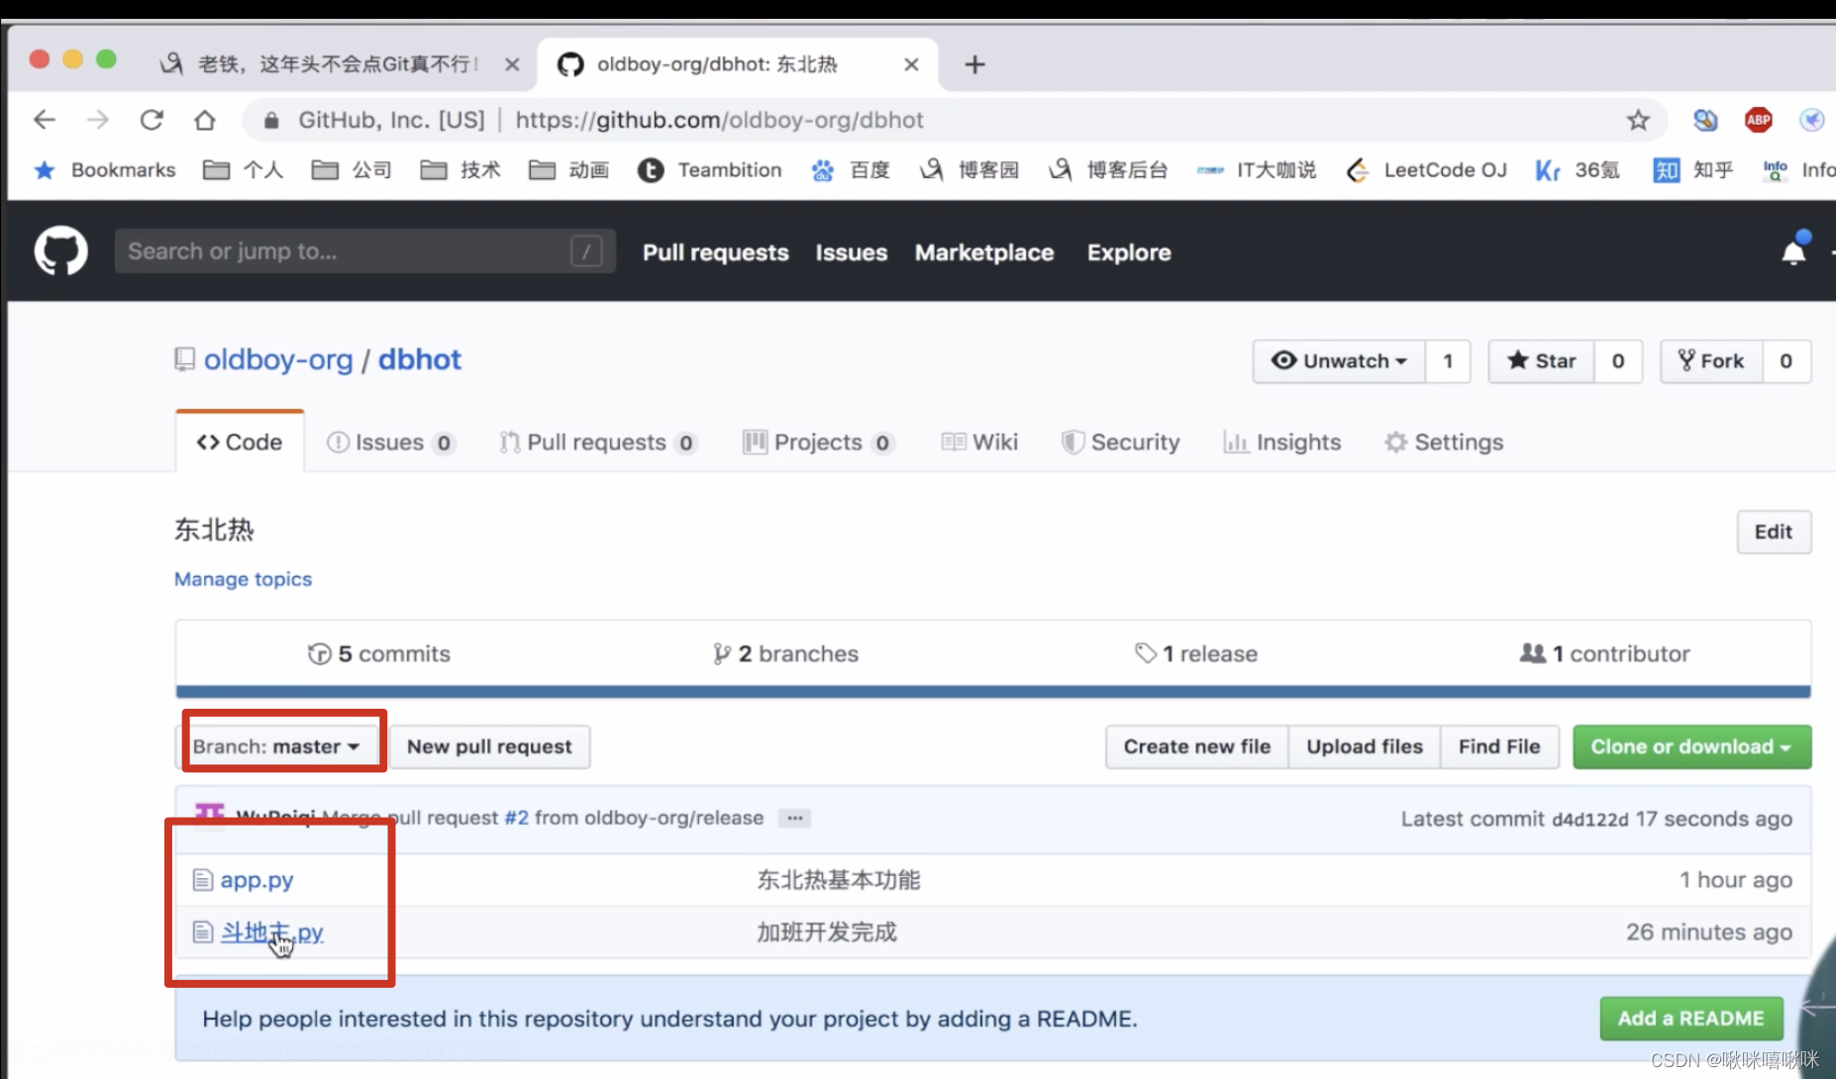Click Find File button

1499,746
